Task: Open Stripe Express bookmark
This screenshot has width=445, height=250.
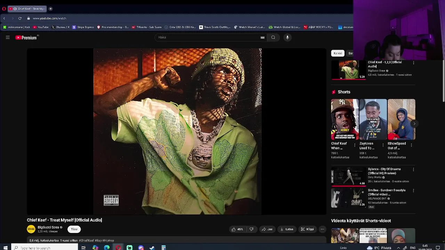Action: (x=83, y=27)
